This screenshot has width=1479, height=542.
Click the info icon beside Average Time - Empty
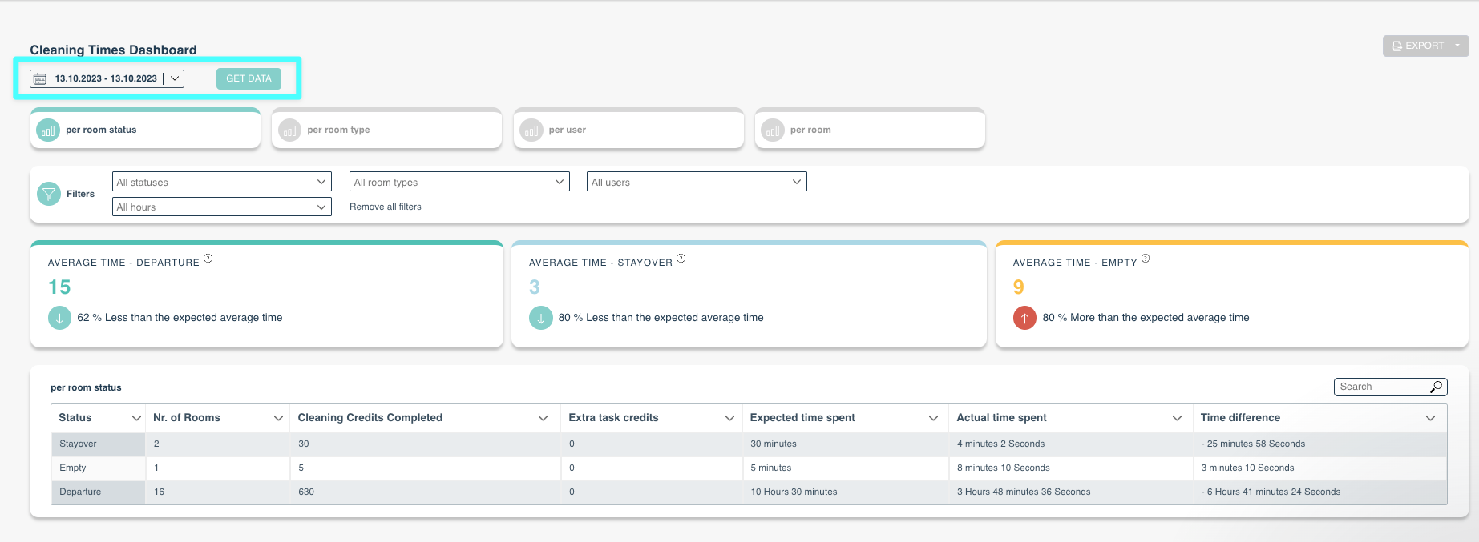[x=1146, y=259]
